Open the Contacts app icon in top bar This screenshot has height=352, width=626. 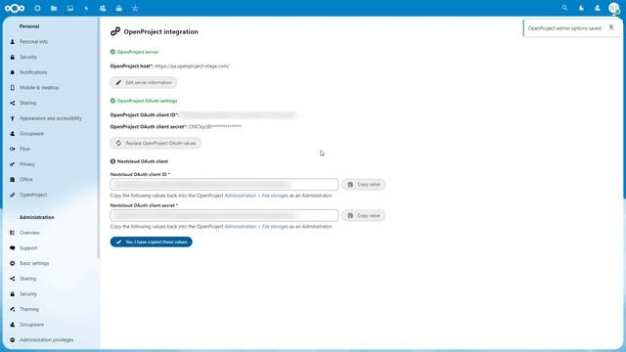point(103,8)
